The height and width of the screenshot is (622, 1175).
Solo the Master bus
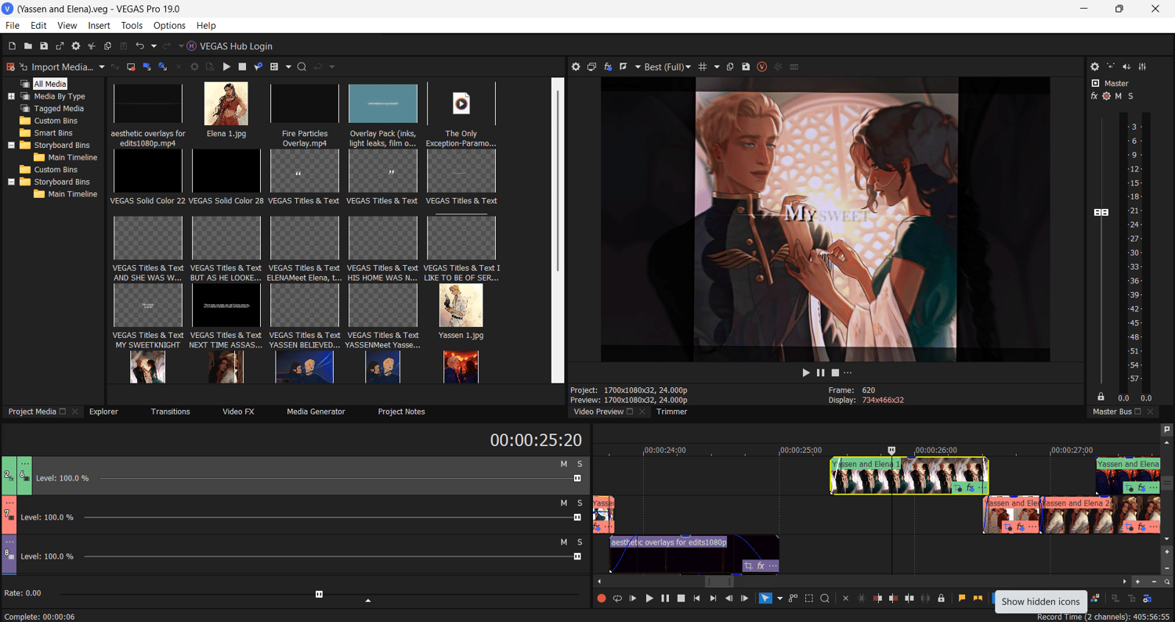1130,96
